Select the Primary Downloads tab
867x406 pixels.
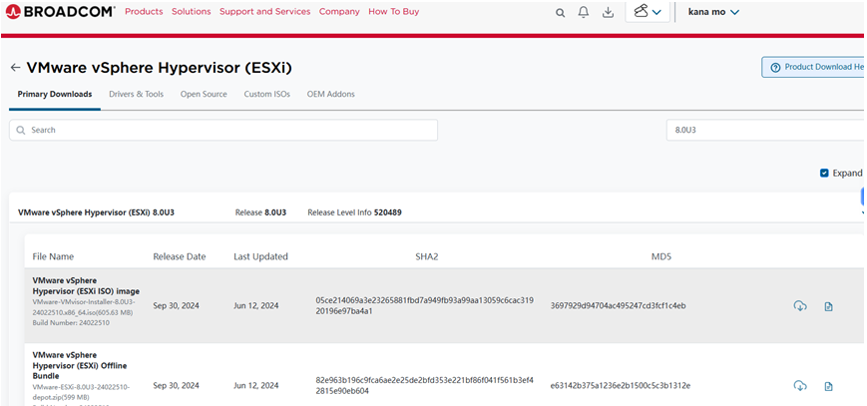(55, 94)
